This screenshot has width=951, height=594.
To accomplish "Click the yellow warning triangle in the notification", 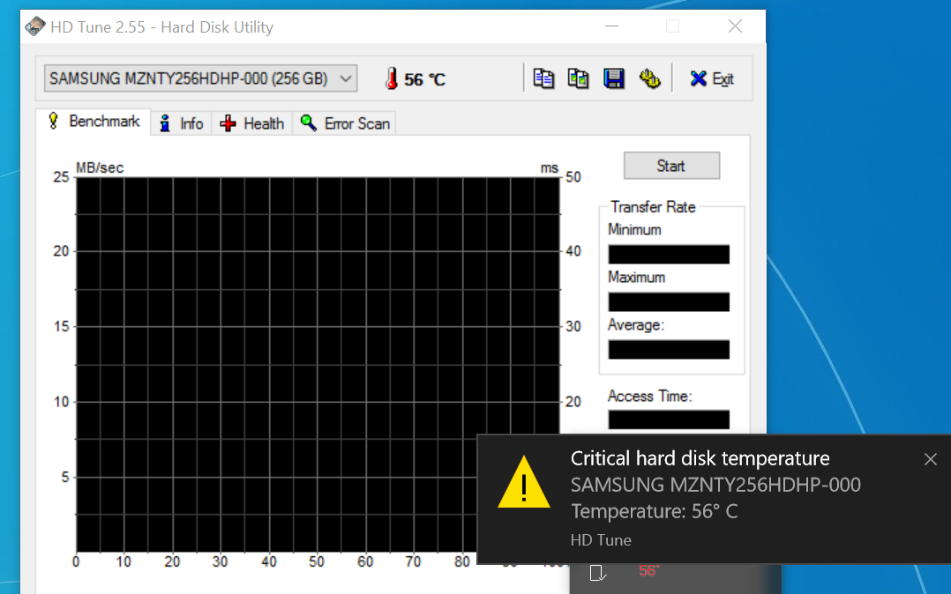I will pyautogui.click(x=523, y=483).
